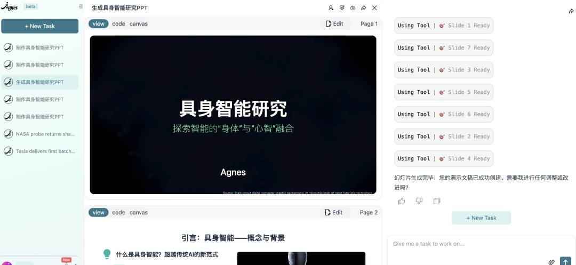Switch to canvas tab for Page 1
Screen dimensions: 576x265
coord(139,24)
